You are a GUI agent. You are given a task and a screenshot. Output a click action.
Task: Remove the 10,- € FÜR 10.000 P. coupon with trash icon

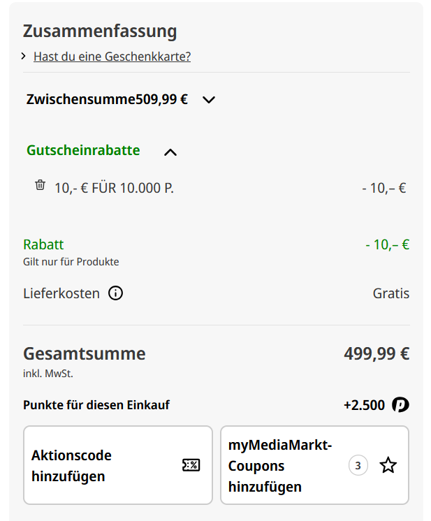click(x=40, y=186)
